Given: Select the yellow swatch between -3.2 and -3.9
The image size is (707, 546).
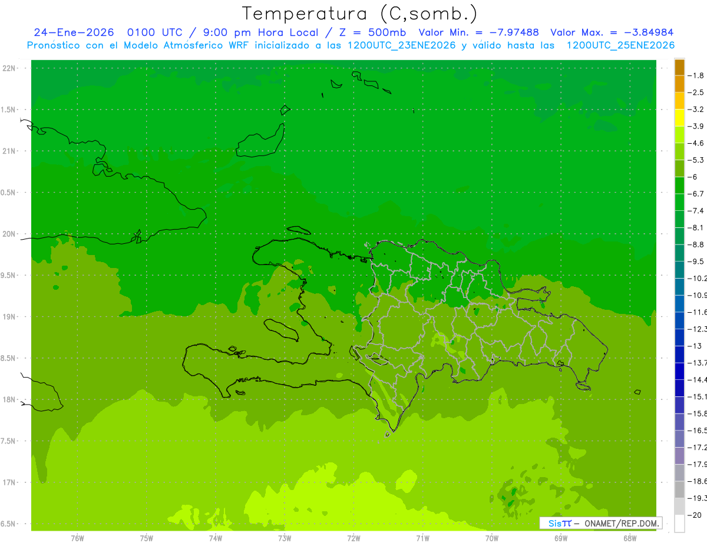Looking at the screenshot, I should coord(679,118).
